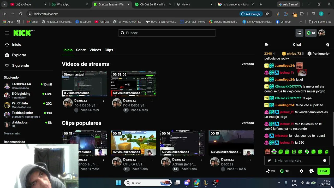Insert the green headphones emote with purple eyes

pos(274,152)
